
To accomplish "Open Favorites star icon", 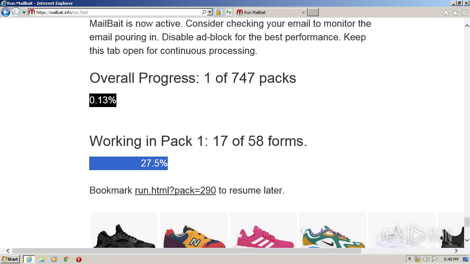I will 455,13.
